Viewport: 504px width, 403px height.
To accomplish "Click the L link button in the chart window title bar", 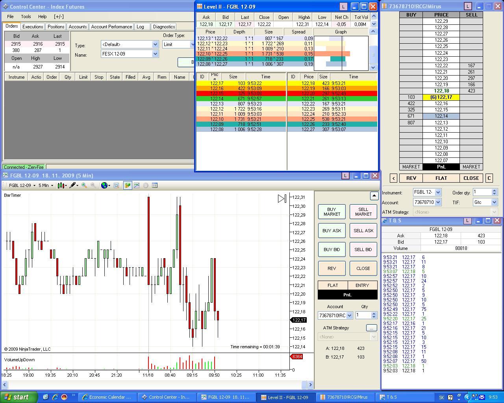I will point(345,176).
